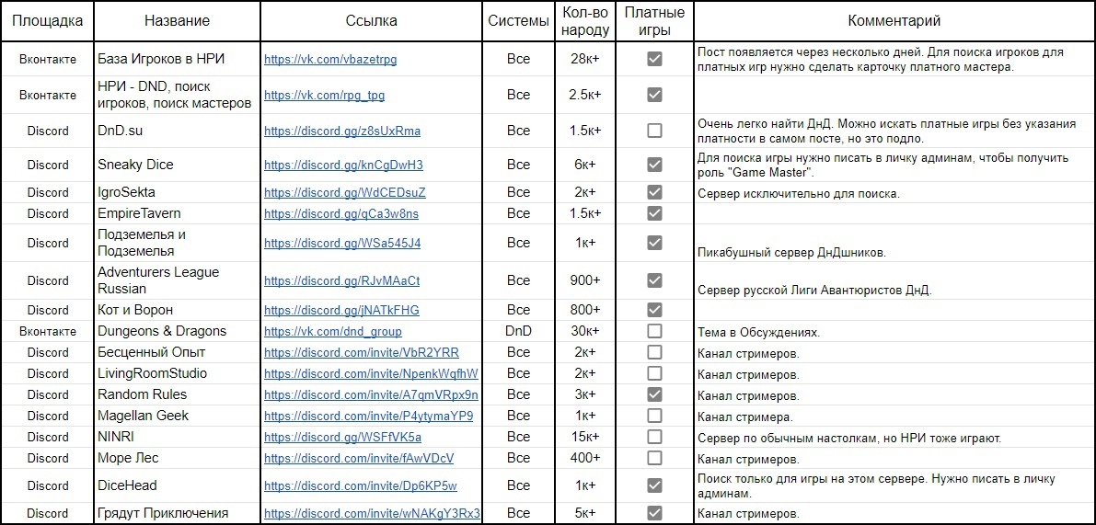Open the vk.com/dnd_group link
The height and width of the screenshot is (525, 1096).
[x=333, y=332]
